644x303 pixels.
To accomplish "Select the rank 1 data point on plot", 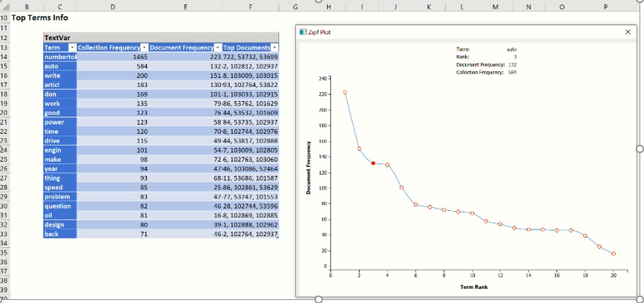I will (345, 93).
